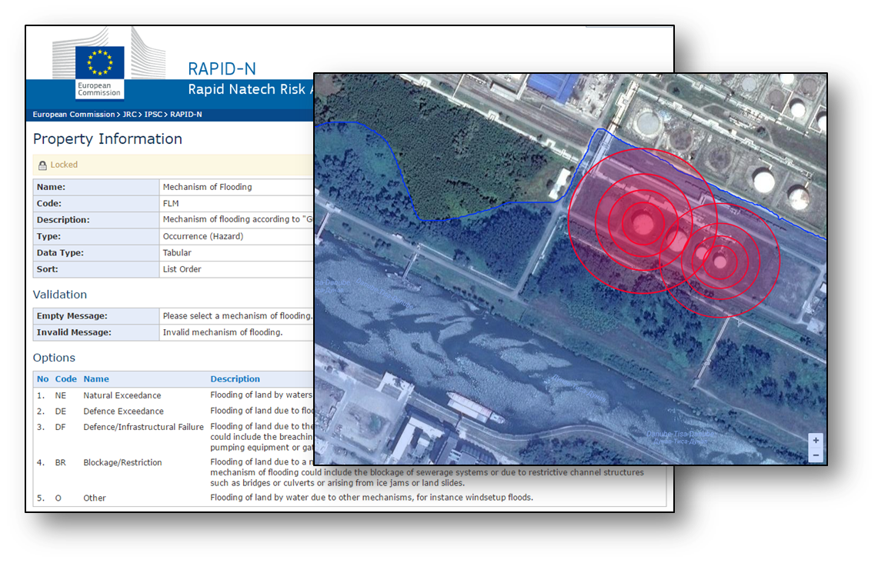The image size is (878, 563).
Task: Sort options by the Code column header
Action: pos(65,379)
